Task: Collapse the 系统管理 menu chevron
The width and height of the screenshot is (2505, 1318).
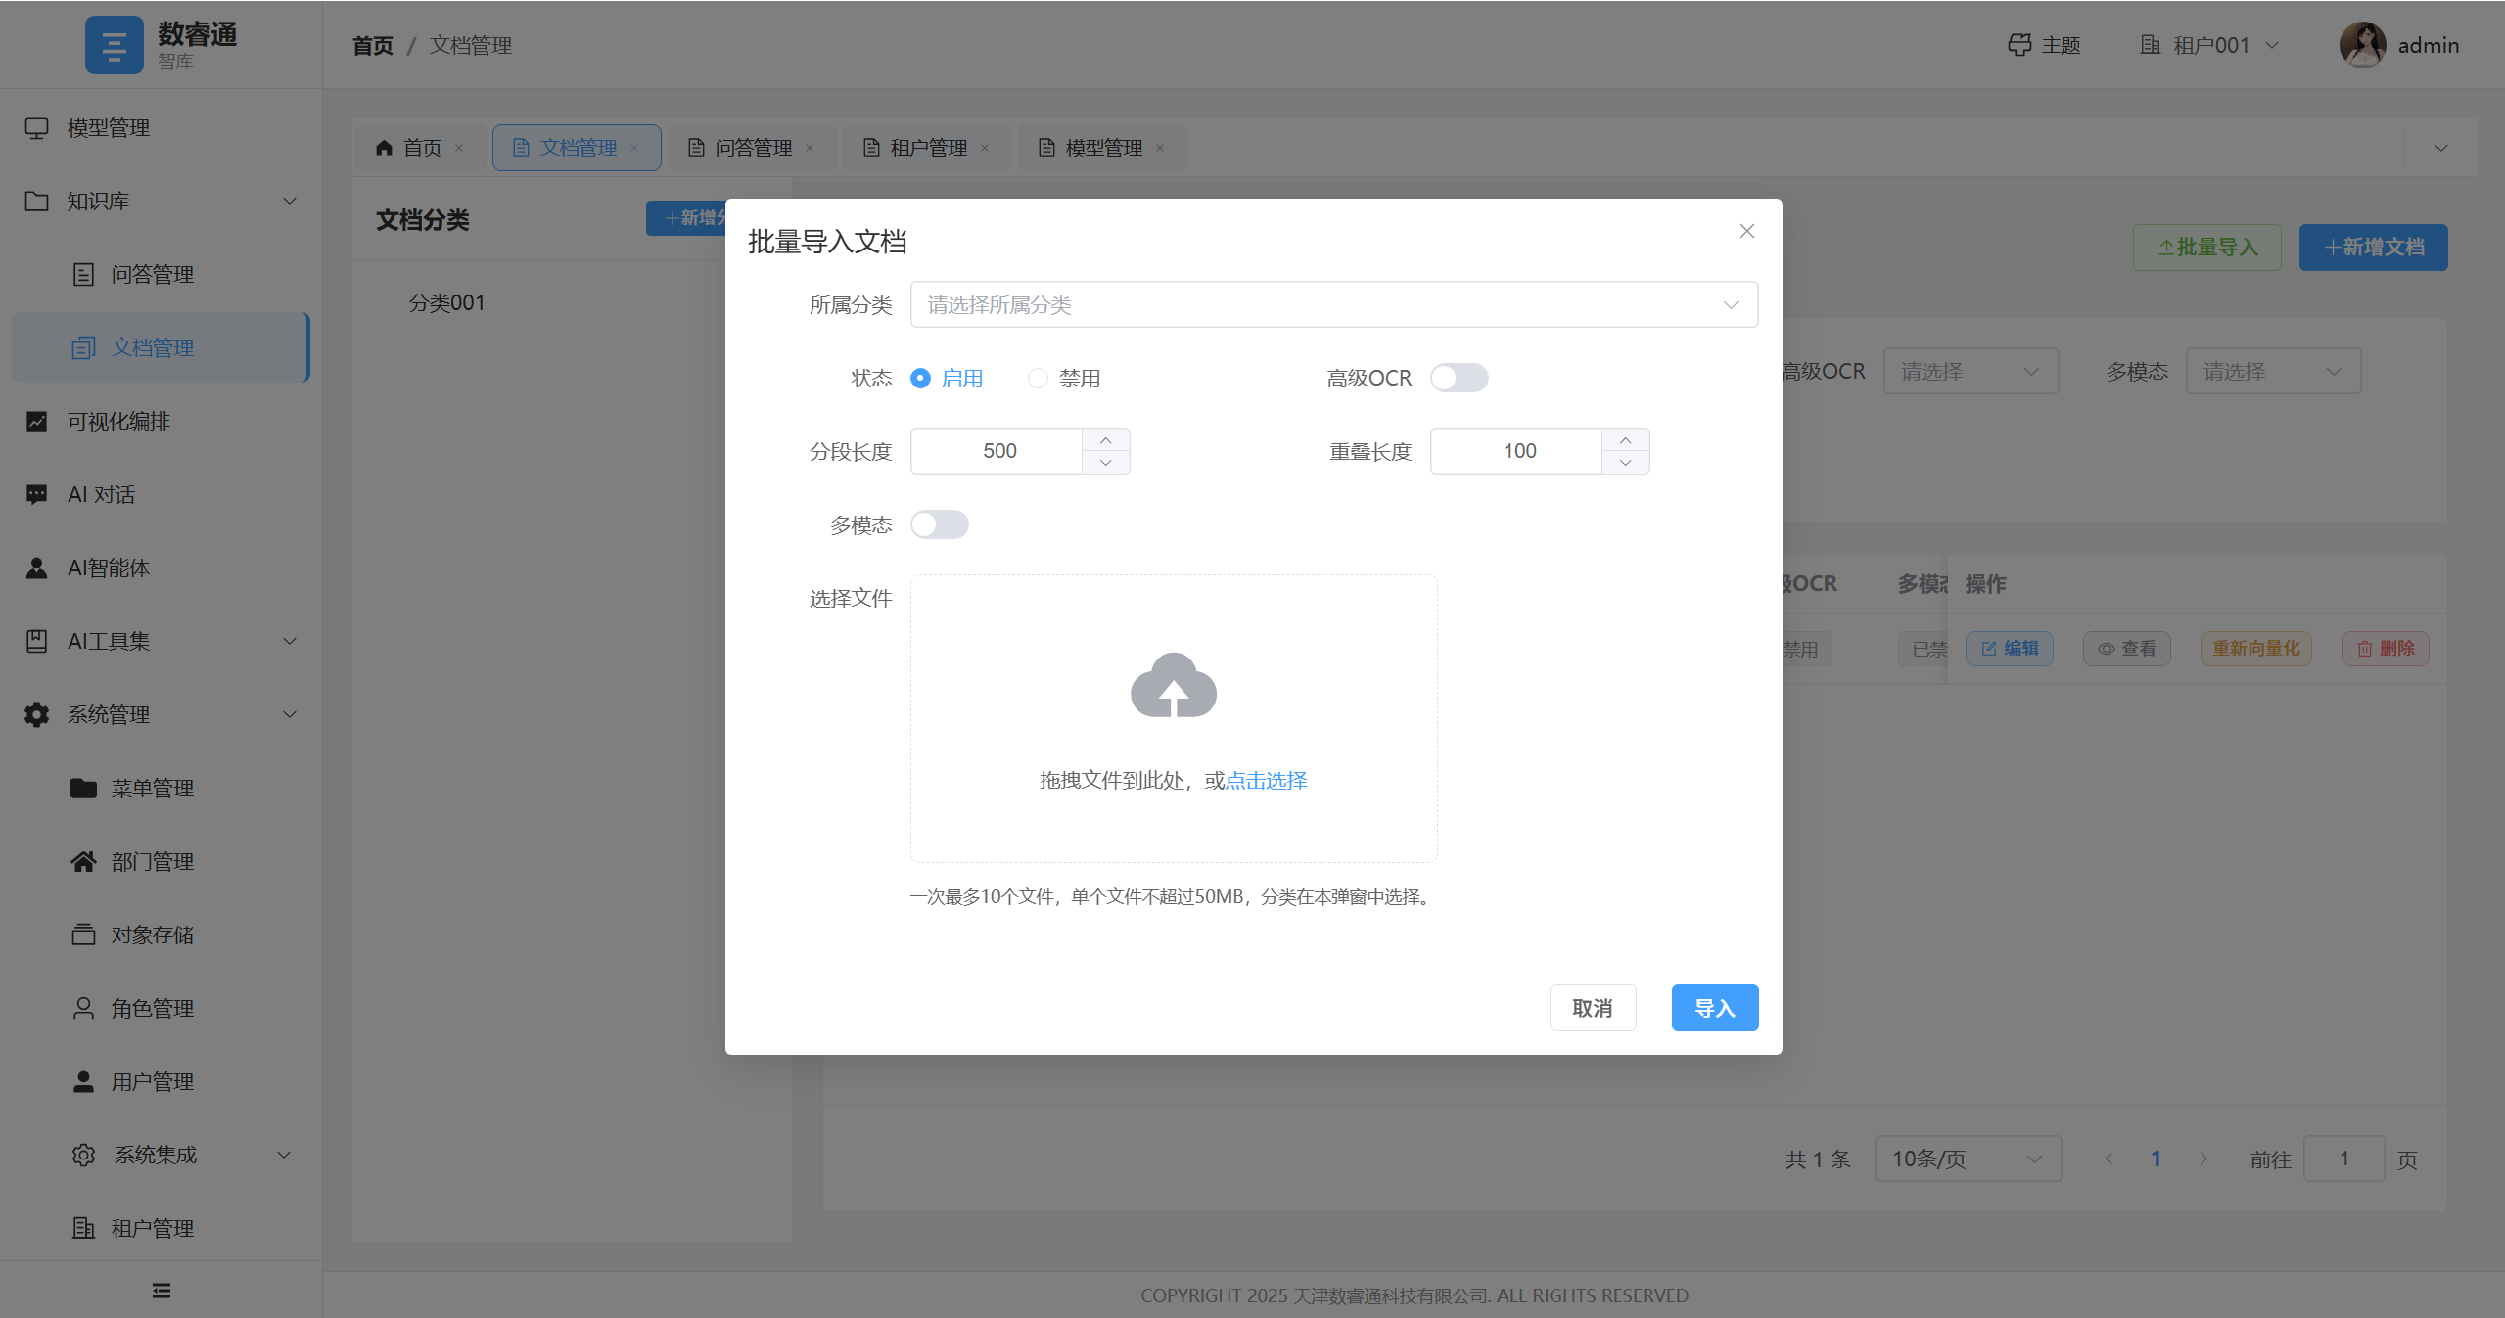Action: tap(290, 715)
